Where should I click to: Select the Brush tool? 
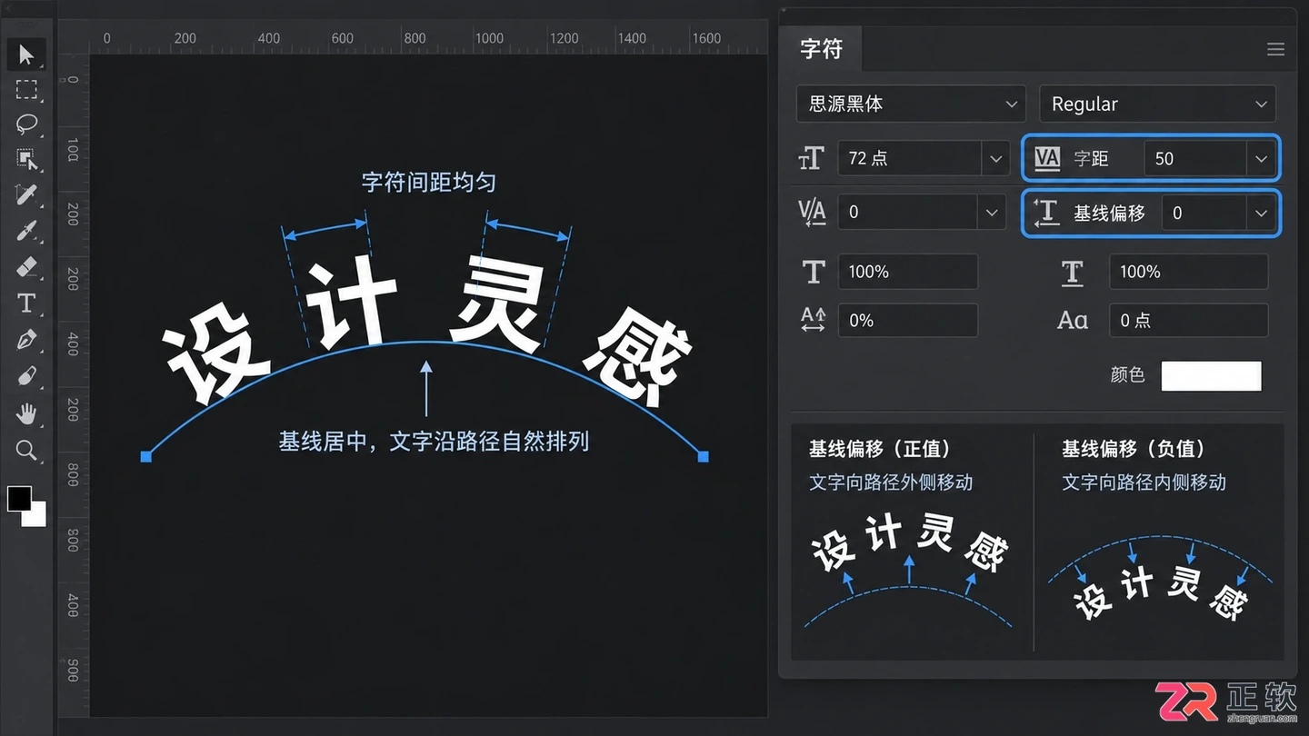point(26,231)
